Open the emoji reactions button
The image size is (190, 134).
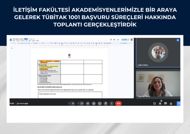click(94, 104)
